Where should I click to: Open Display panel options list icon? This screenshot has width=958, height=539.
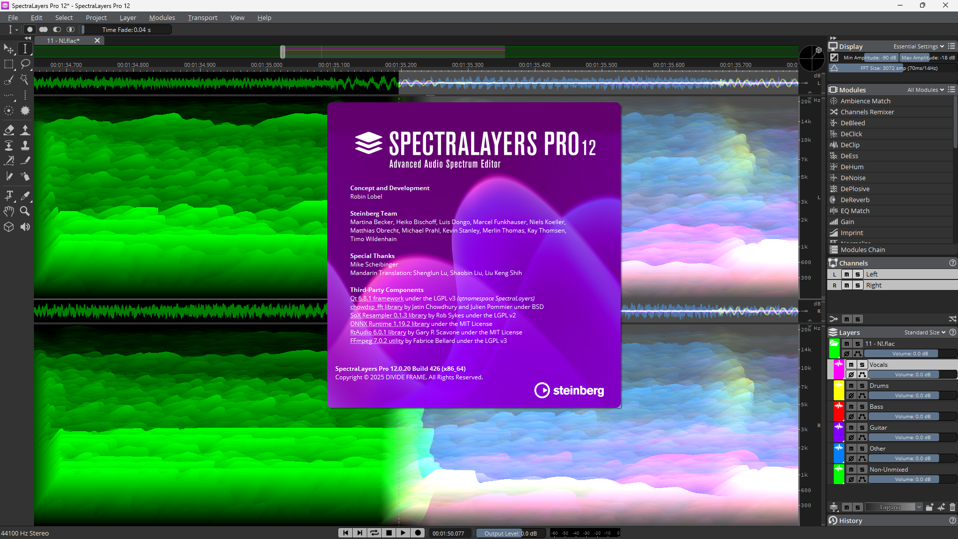(x=952, y=46)
